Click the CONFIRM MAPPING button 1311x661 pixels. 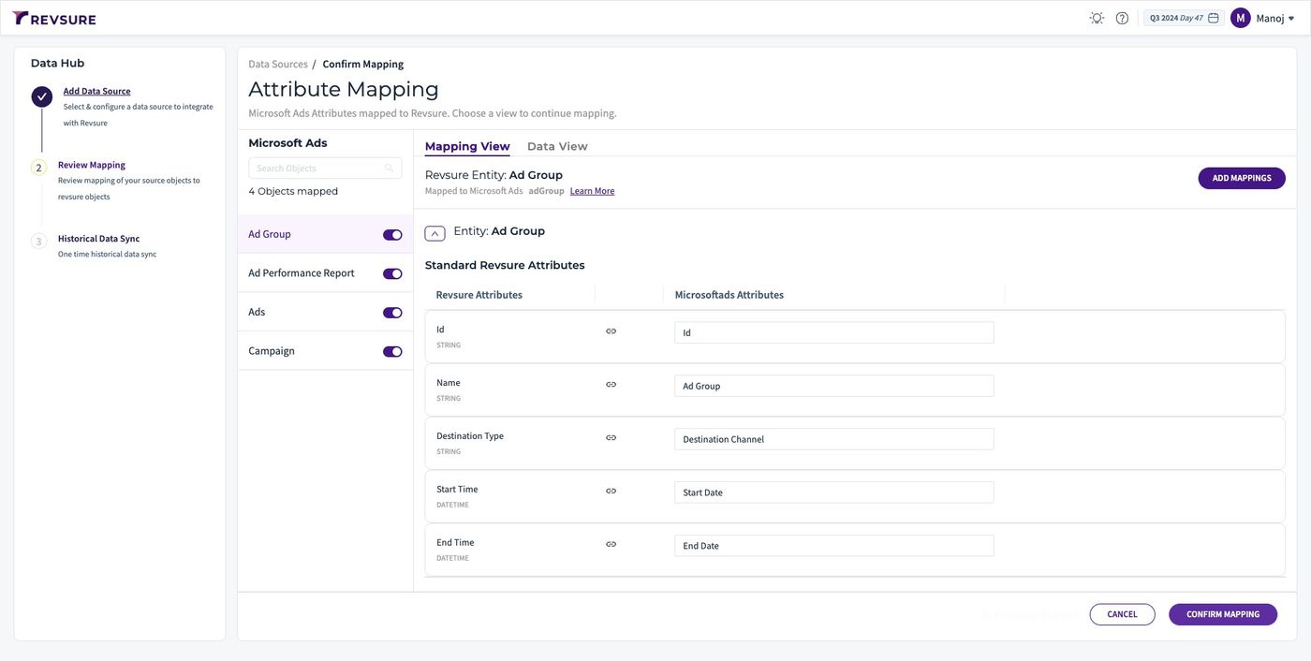pyautogui.click(x=1223, y=614)
